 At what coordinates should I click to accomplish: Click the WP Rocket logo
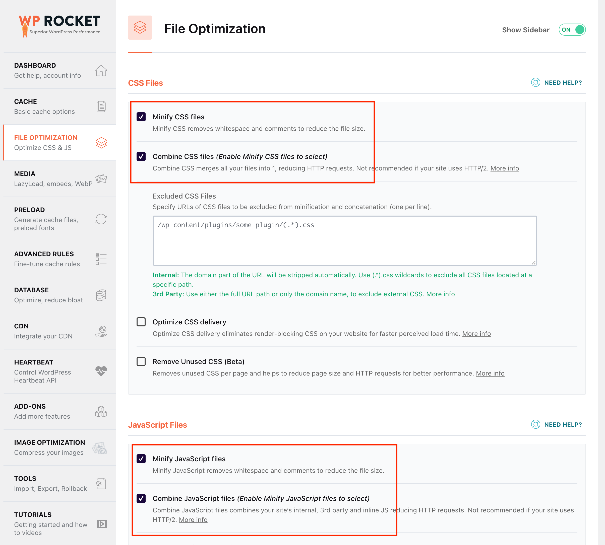(x=59, y=26)
